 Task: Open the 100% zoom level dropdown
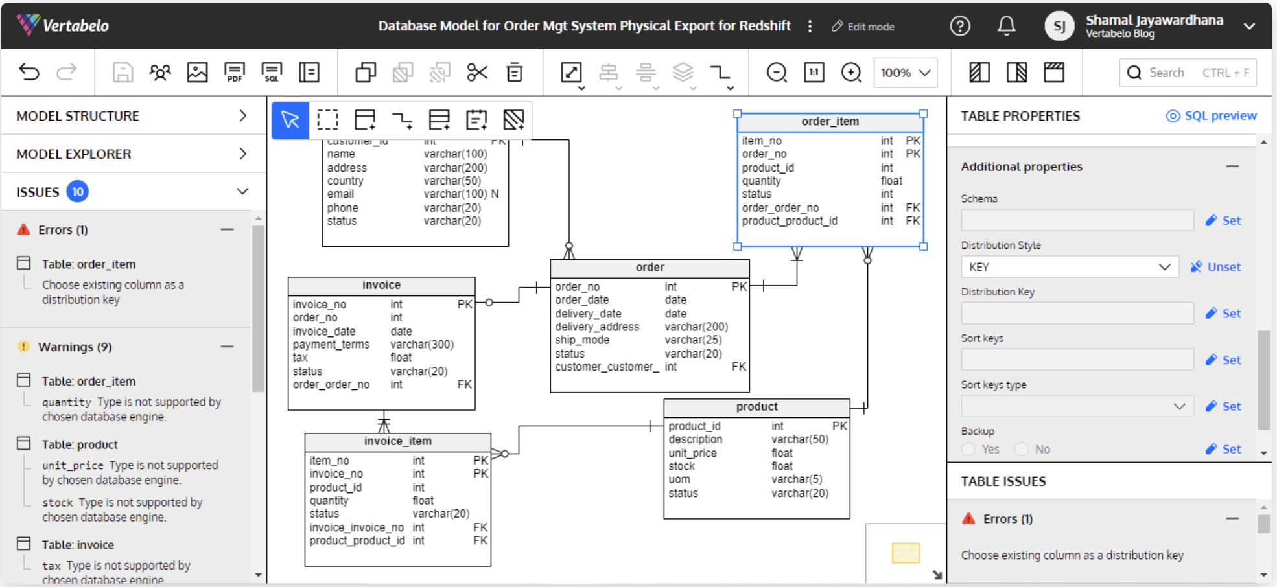[x=906, y=73]
